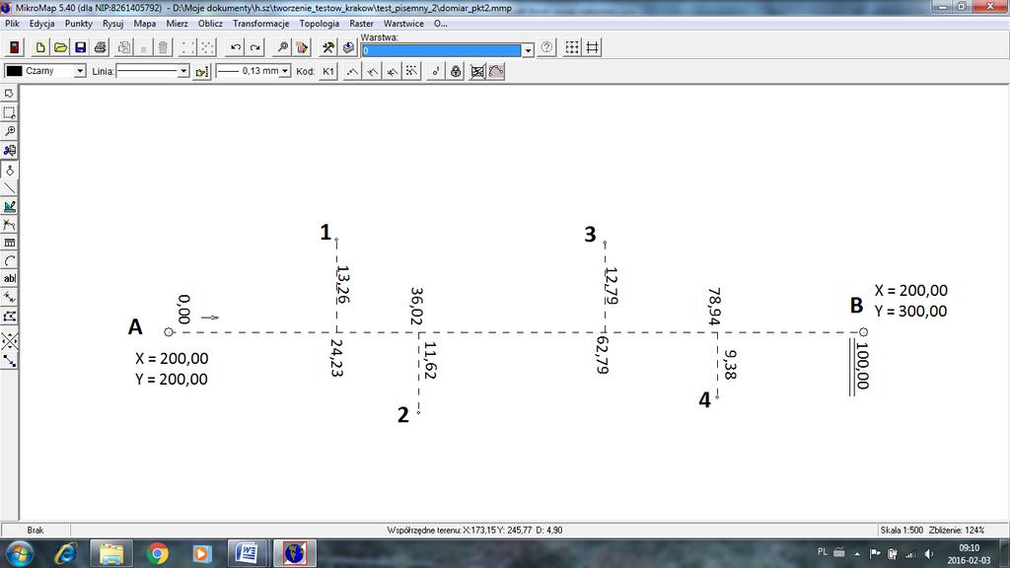Click the Brak status bar field
This screenshot has height=568, width=1010.
(x=36, y=530)
